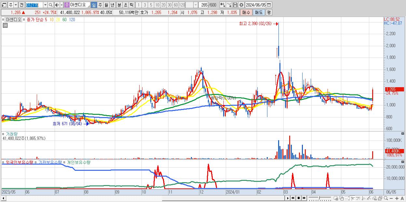
Task: Click the top-left window layout icon
Action: pos(4,5)
